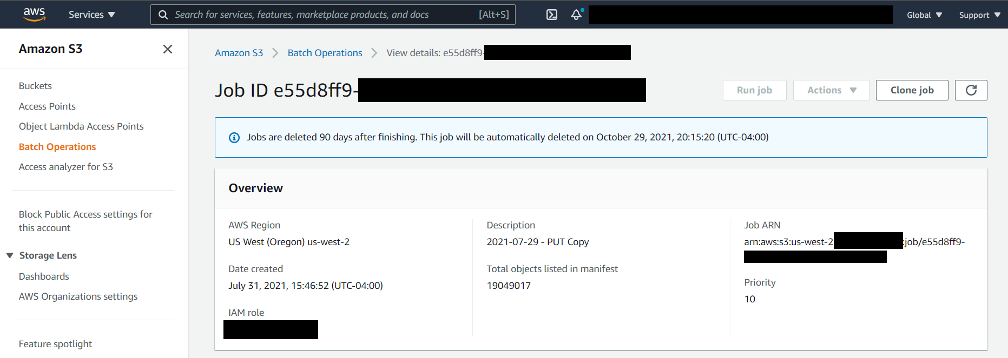Click the info icon in the deletion notice

pos(234,137)
